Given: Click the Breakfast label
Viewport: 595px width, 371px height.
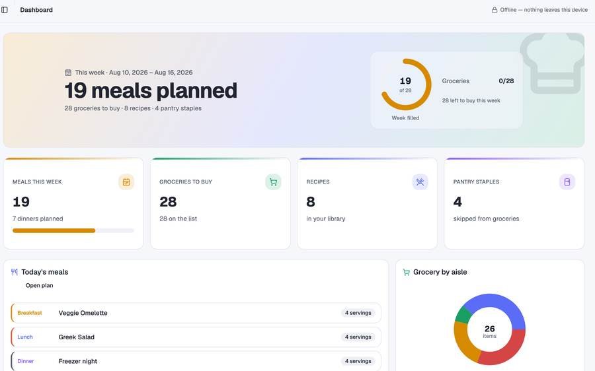Looking at the screenshot, I should (x=30, y=313).
